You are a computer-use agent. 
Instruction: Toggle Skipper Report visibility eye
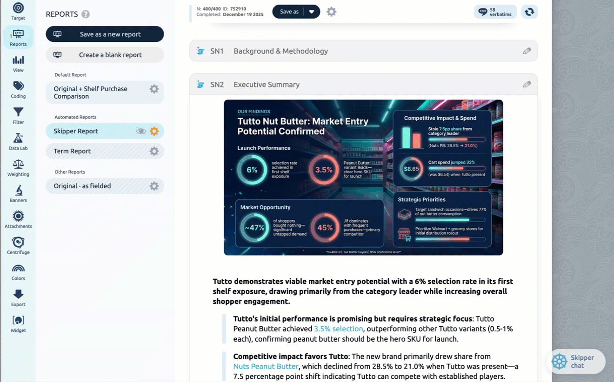coord(141,131)
